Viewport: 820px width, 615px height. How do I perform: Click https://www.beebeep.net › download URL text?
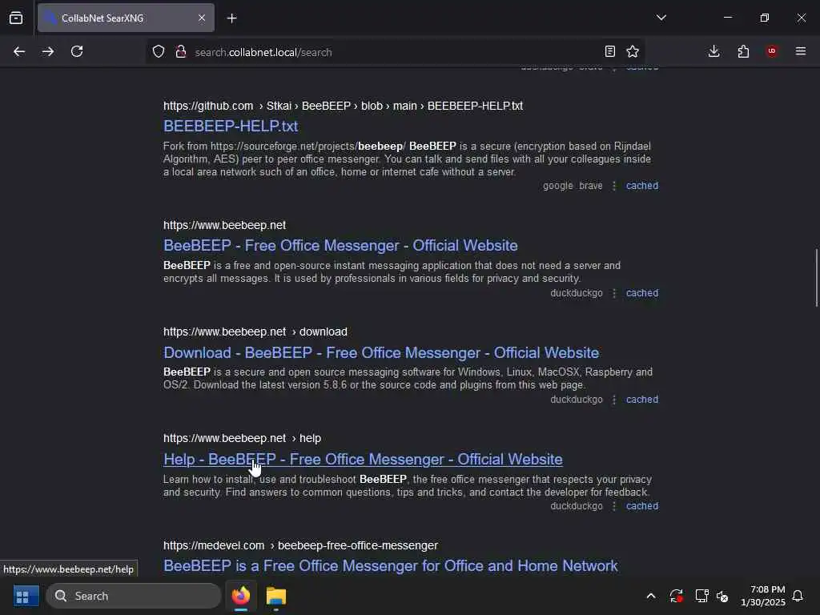click(x=255, y=332)
